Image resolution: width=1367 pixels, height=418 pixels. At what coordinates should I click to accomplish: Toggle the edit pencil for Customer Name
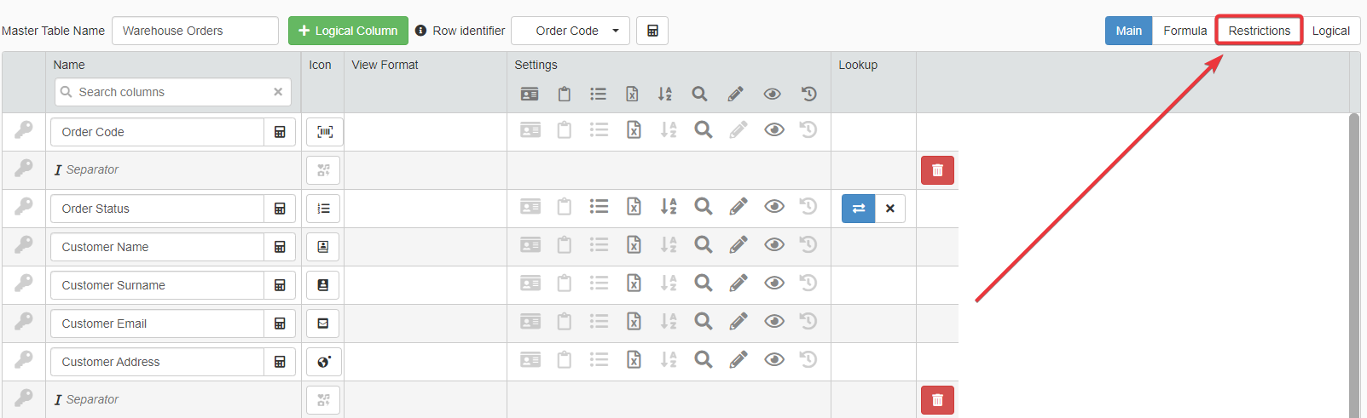738,245
